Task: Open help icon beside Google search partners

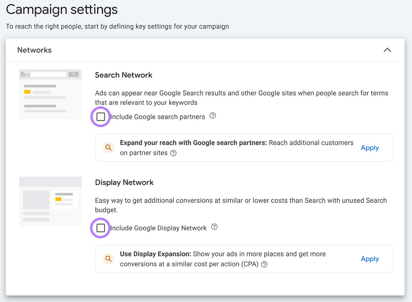Action: tap(213, 116)
